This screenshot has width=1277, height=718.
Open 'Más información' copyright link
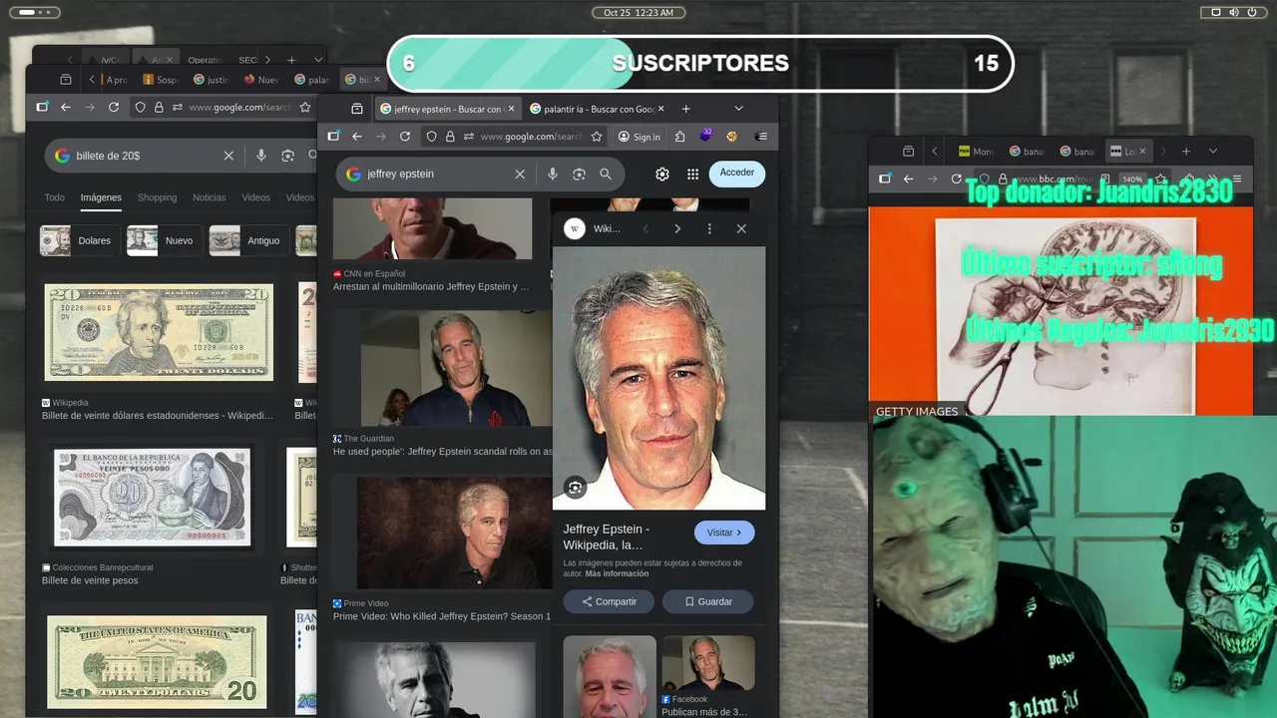click(617, 573)
